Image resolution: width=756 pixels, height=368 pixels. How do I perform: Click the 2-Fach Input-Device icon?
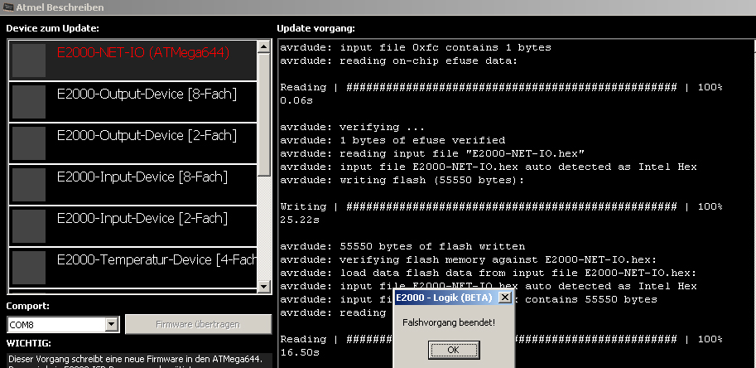[x=29, y=225]
